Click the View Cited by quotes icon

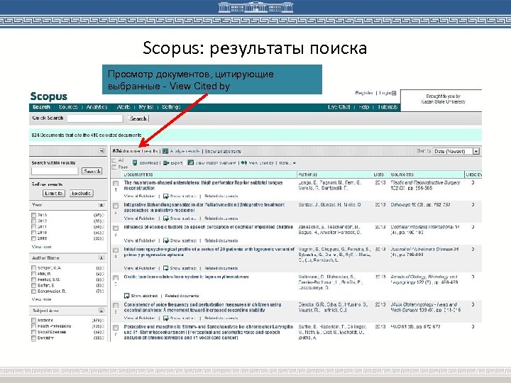(244, 162)
